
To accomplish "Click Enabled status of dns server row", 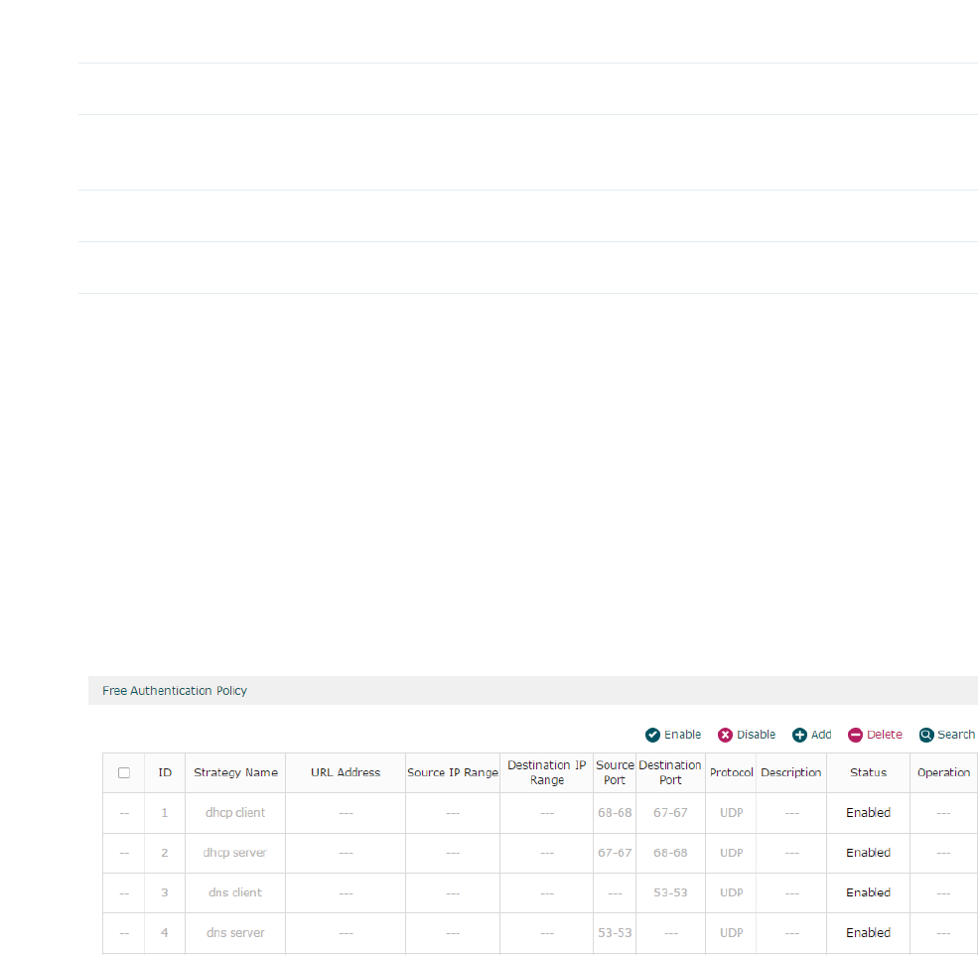I will [868, 932].
